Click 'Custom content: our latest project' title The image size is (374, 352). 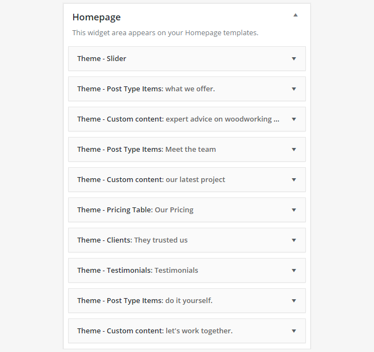[151, 180]
